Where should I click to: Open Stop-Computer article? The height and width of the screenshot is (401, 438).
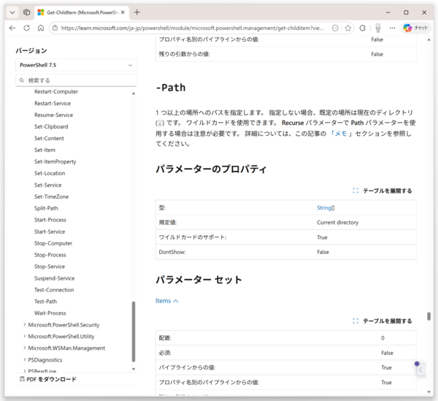click(53, 243)
